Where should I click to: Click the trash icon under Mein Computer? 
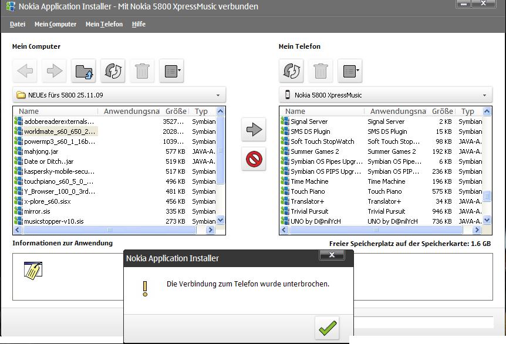[142, 70]
